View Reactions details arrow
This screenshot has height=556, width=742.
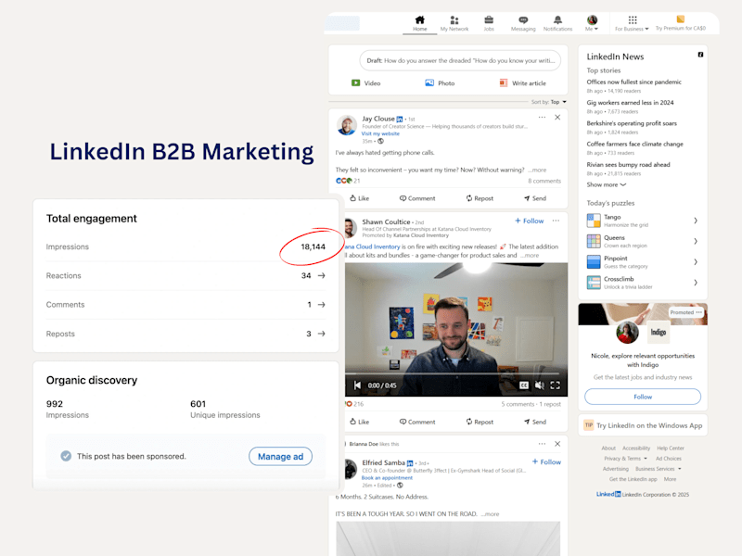pyautogui.click(x=321, y=275)
